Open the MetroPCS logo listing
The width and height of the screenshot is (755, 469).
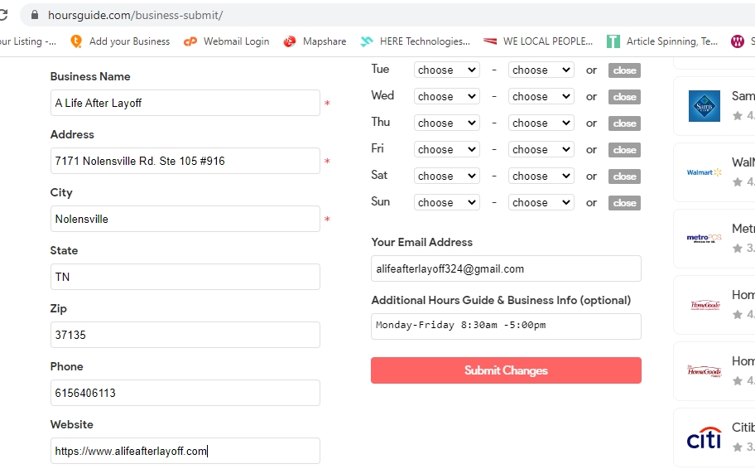pyautogui.click(x=704, y=239)
